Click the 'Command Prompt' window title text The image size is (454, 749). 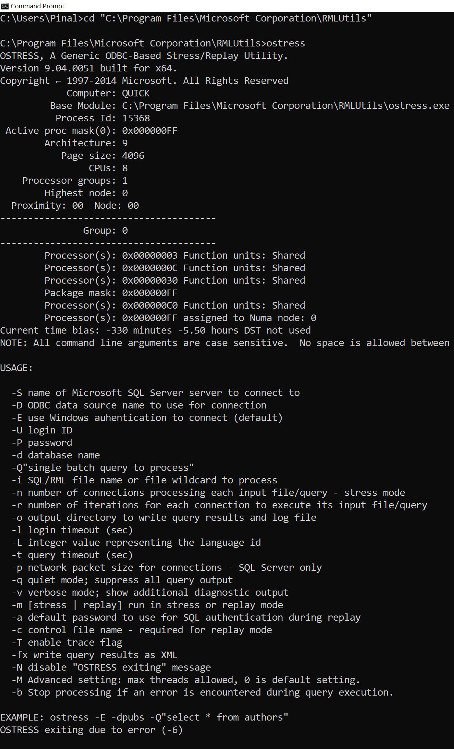point(37,6)
